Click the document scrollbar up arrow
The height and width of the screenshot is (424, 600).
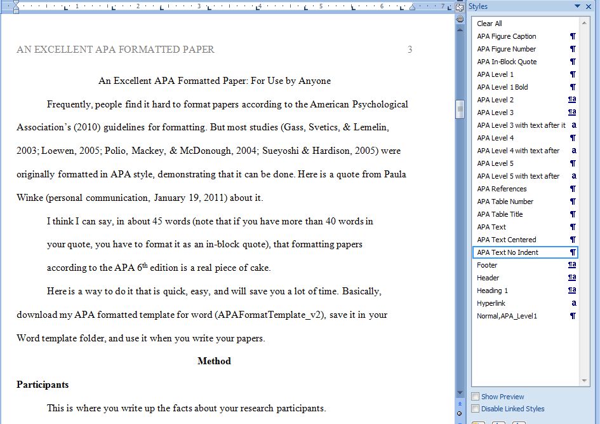(460, 29)
